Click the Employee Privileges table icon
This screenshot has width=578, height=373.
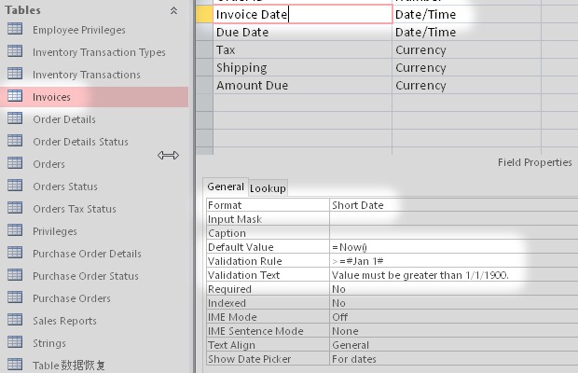coord(15,30)
